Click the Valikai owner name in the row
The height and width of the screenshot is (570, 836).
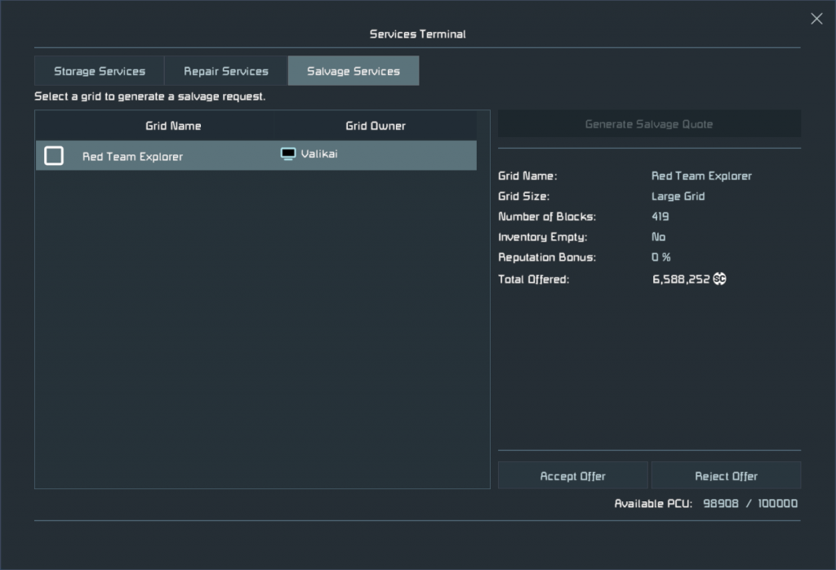(x=319, y=154)
